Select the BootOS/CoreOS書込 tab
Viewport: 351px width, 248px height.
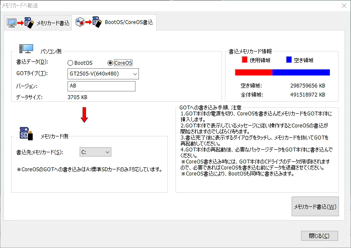pos(114,22)
